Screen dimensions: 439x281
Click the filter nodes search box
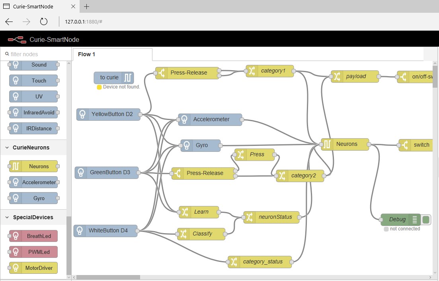[36, 54]
